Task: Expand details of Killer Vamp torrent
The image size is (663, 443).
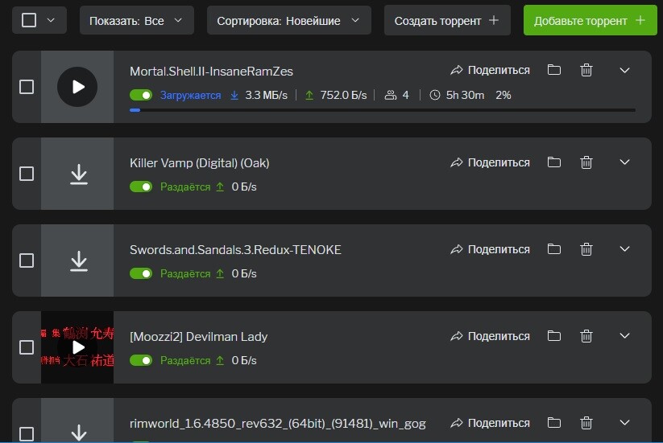Action: 624,162
